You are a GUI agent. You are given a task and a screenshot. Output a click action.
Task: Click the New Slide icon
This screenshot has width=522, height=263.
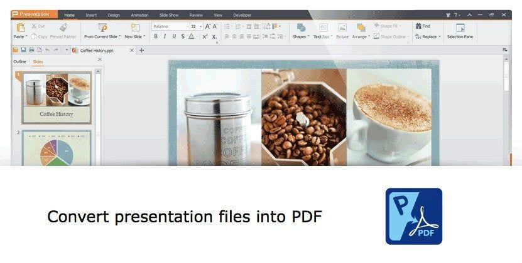tap(134, 28)
